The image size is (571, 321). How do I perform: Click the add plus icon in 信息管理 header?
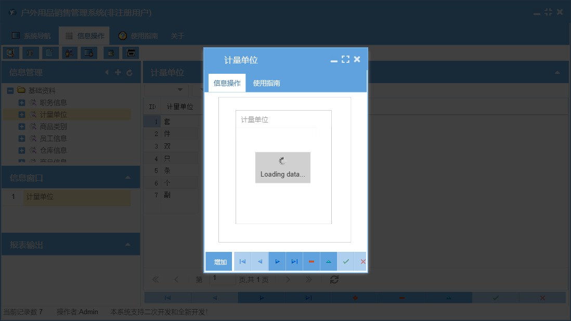(118, 72)
